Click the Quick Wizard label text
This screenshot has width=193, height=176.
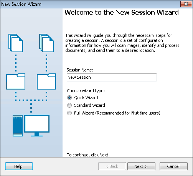[x=86, y=98]
